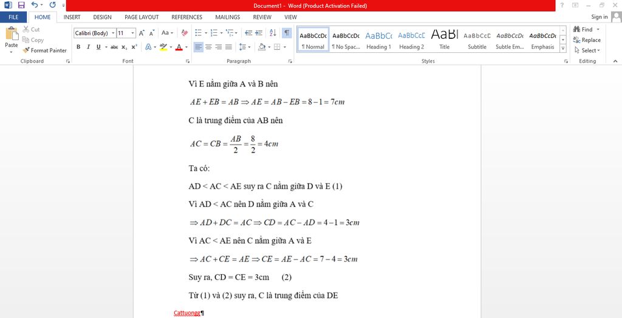Collapse the ribbon with the arrow
Screen dimensions: 622x318
[x=615, y=61]
